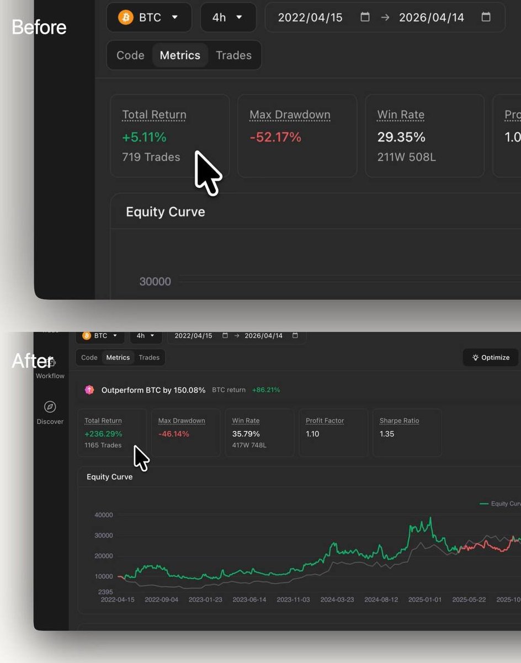Click the Bitcoin coin icon in the Before panel
The height and width of the screenshot is (663, 521).
tap(126, 17)
